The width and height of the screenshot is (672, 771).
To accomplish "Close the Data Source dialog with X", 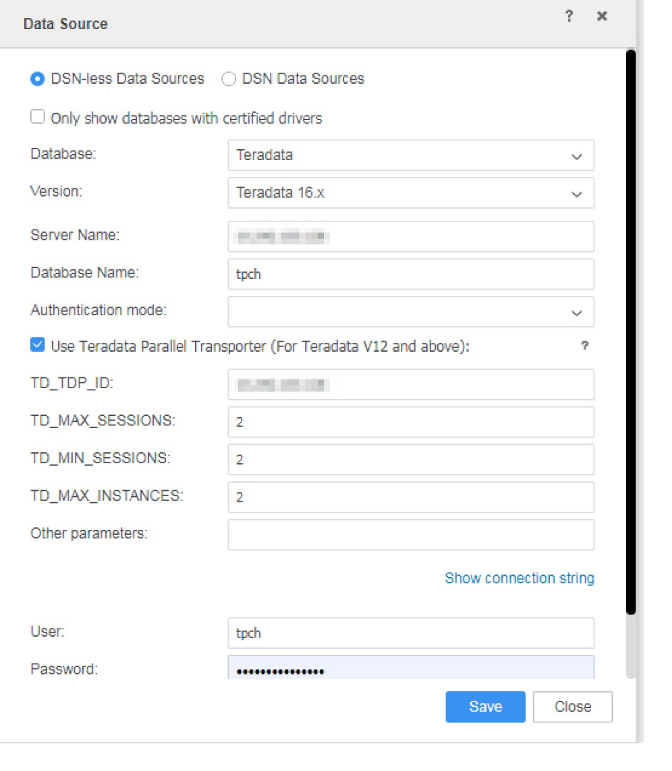I will click(x=602, y=17).
